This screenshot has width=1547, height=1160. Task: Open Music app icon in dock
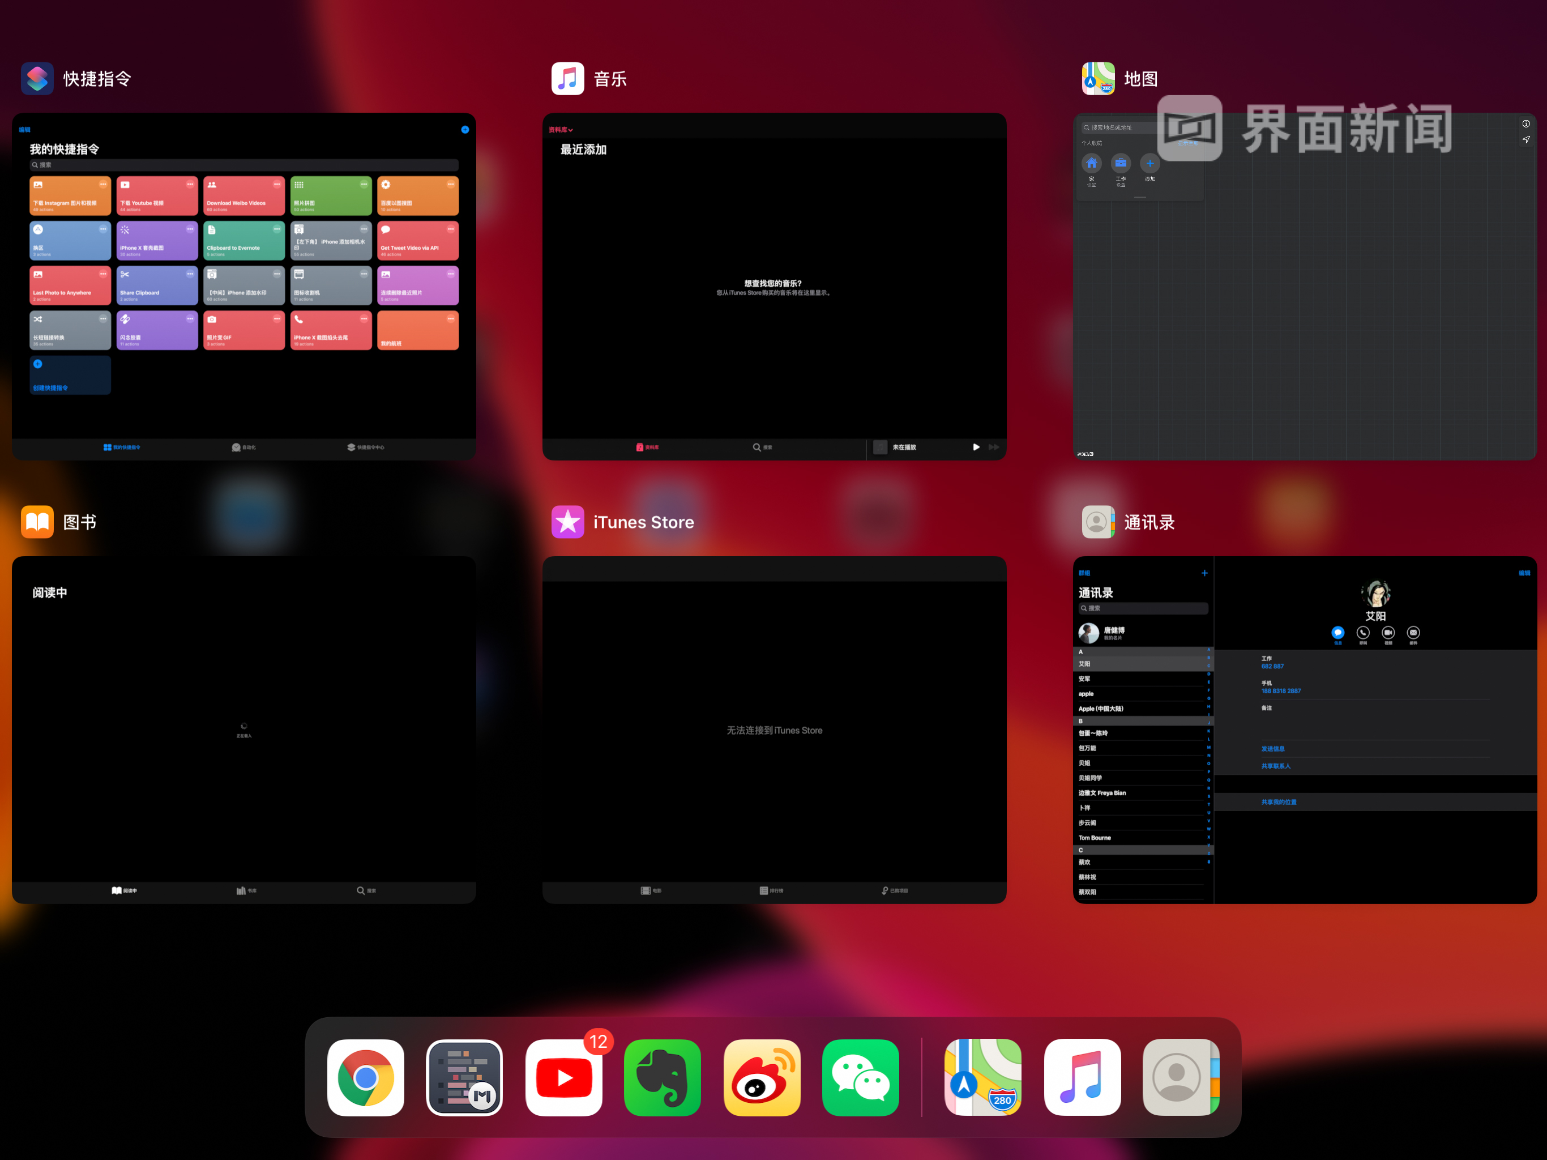tap(1082, 1077)
